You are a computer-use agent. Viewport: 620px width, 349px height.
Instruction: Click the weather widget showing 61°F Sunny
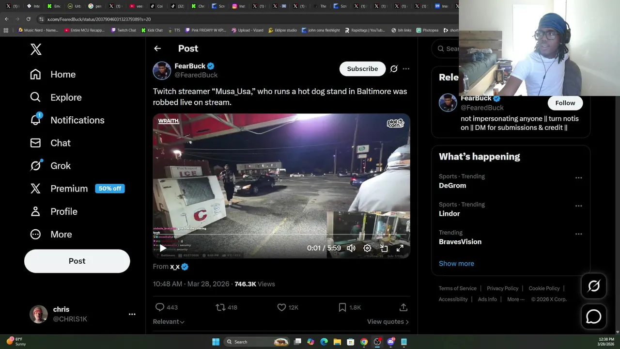(x=15, y=342)
